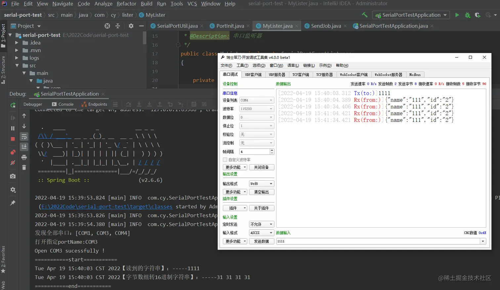Image resolution: width=500 pixels, height=290 pixels.
Task: Collapse the main folder in tree
Action: 24,73
